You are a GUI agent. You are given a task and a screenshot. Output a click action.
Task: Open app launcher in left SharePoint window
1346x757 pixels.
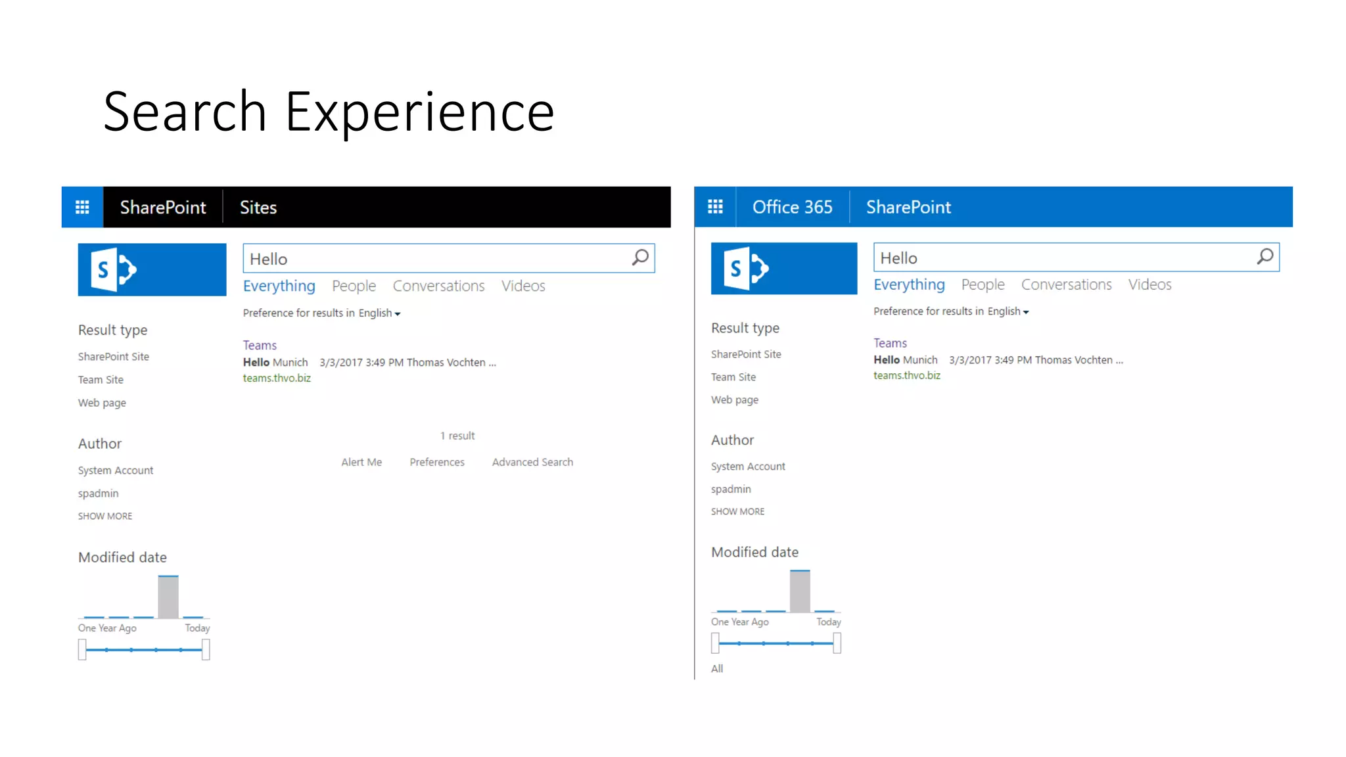point(82,207)
